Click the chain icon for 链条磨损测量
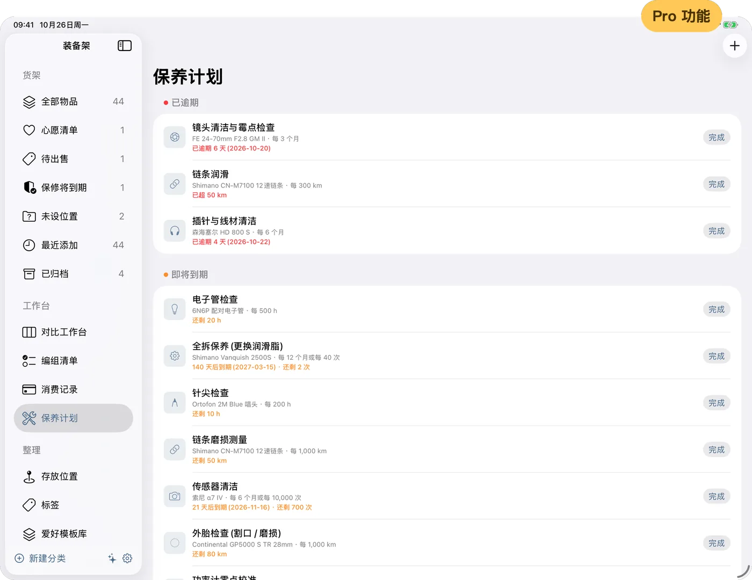 tap(175, 450)
